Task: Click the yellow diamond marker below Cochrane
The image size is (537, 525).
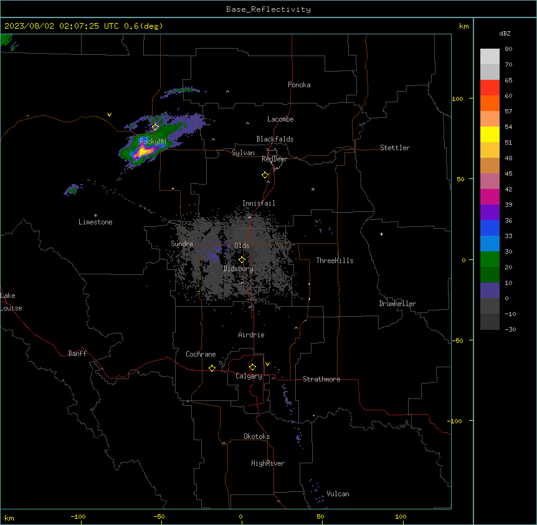Action: point(212,368)
